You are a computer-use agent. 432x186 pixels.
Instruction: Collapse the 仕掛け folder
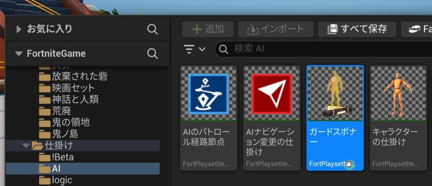26,146
